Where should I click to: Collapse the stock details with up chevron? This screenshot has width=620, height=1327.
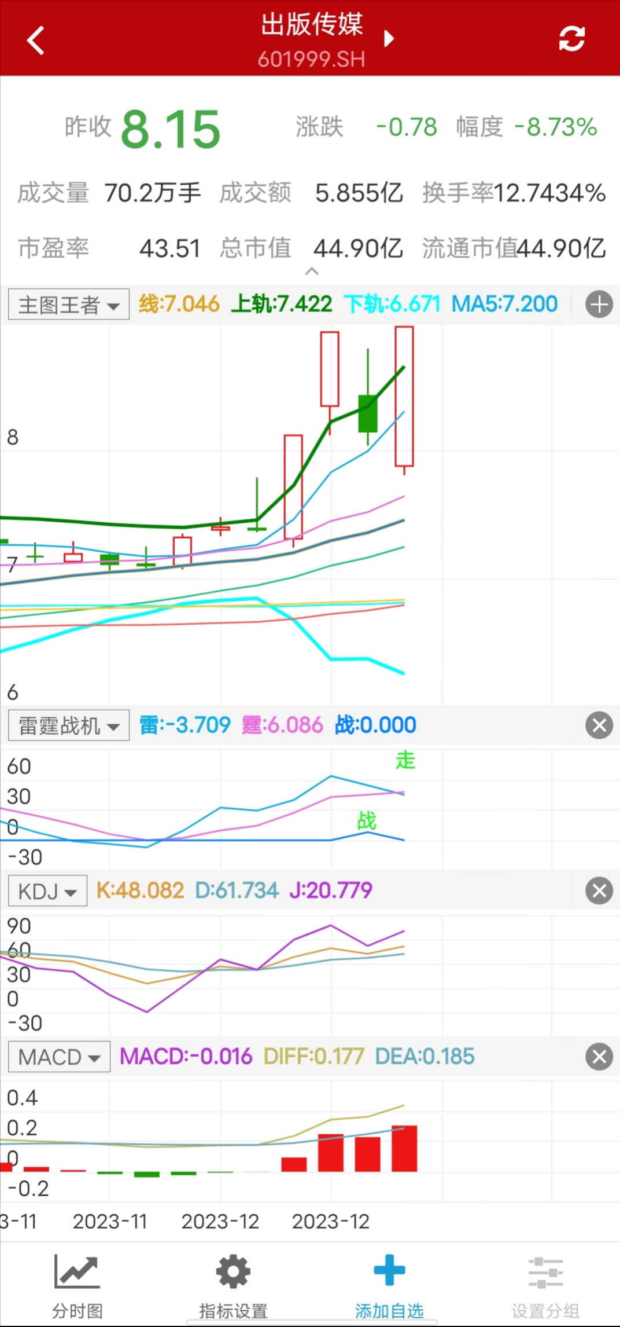[x=312, y=271]
